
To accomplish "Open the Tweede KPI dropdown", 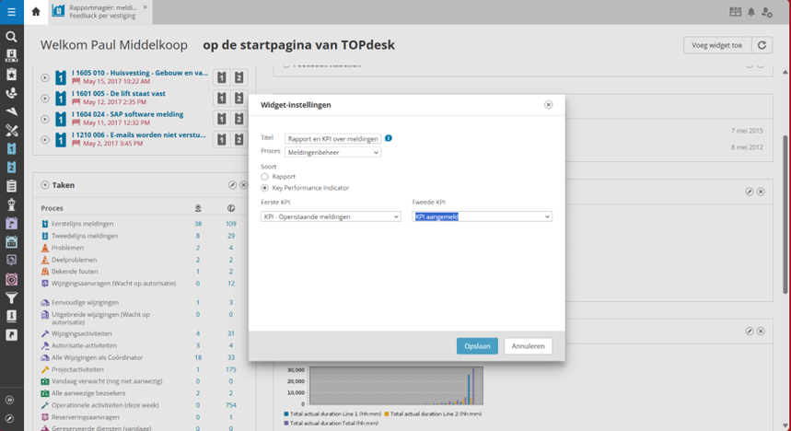I will 482,216.
